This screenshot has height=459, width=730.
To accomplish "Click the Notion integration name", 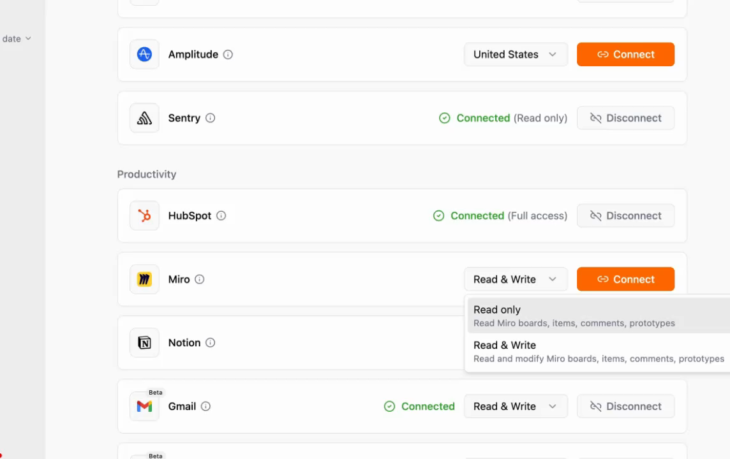I will click(x=184, y=343).
